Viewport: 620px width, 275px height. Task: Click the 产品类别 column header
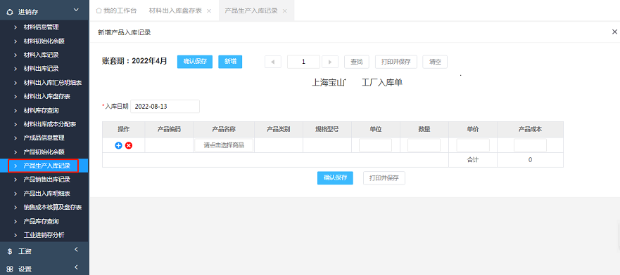[279, 129]
